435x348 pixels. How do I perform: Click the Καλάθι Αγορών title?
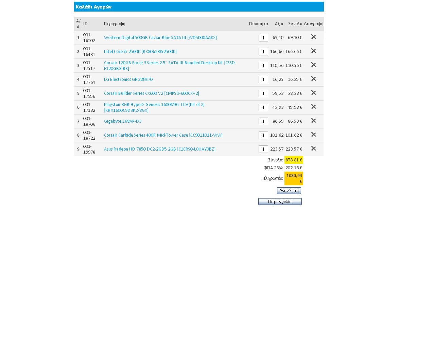tap(93, 7)
